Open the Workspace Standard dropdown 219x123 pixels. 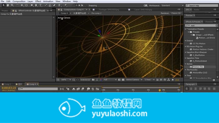(x=172, y=5)
